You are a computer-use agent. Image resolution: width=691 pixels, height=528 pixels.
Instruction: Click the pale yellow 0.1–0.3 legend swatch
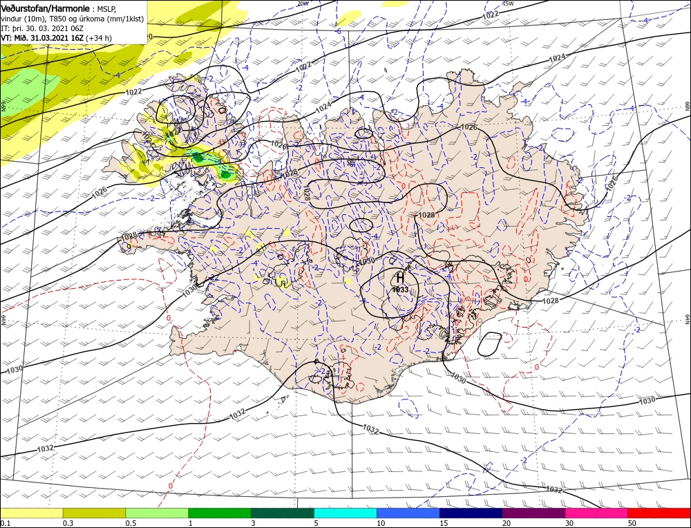pyautogui.click(x=31, y=513)
